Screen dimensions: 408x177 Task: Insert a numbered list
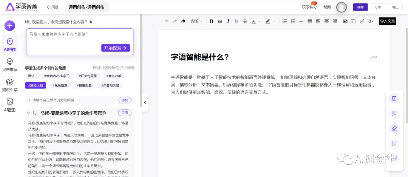pos(293,21)
